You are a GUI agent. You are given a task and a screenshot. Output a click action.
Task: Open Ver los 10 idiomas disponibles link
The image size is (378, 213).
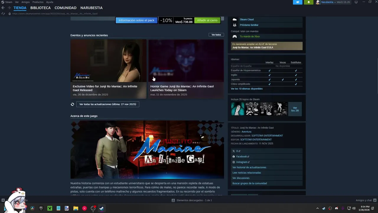click(247, 89)
